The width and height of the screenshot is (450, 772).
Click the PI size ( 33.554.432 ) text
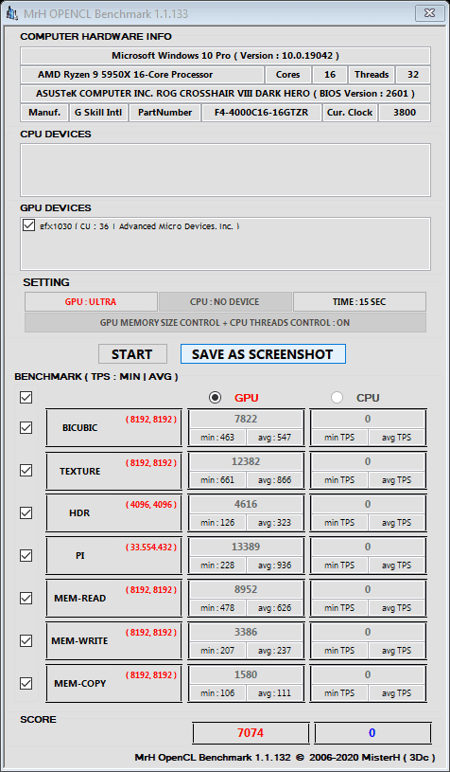click(x=152, y=547)
